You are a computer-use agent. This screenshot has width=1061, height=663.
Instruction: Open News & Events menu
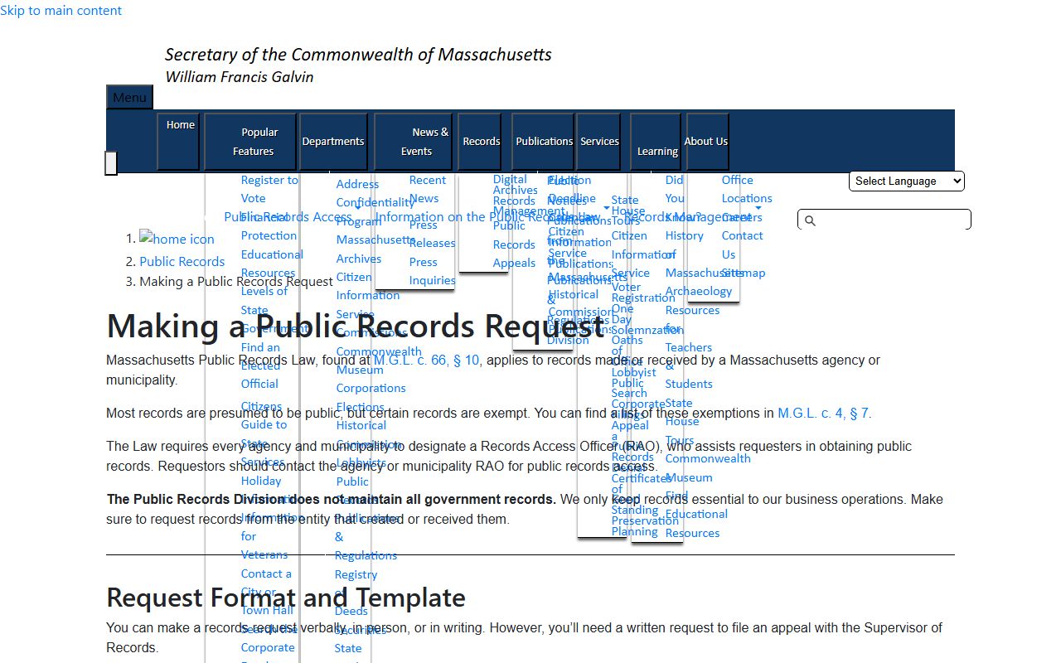(414, 142)
